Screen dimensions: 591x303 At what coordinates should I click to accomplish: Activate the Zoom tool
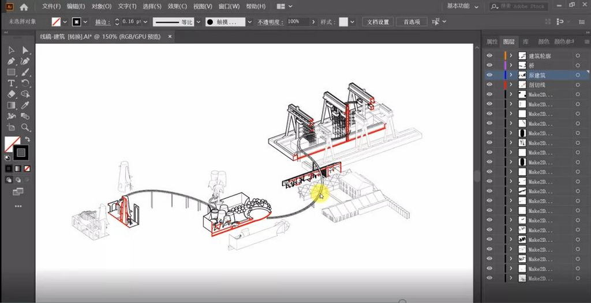coord(25,127)
